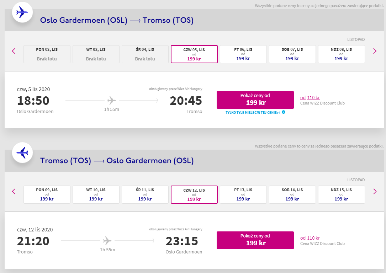Show prices for the 21:20 Tromso flight
Image resolution: width=386 pixels, height=273 pixels.
tap(255, 240)
